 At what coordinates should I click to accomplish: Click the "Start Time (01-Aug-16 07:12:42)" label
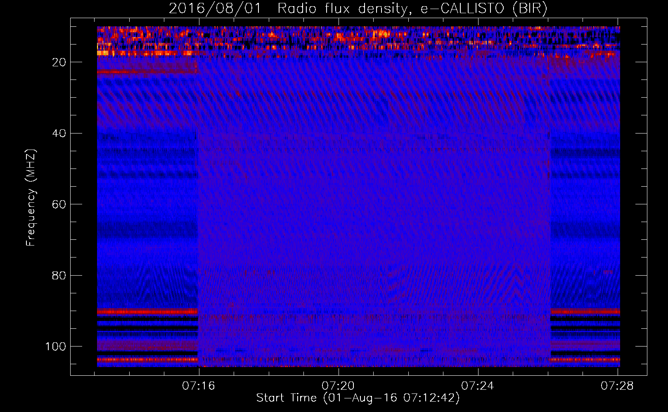[358, 398]
